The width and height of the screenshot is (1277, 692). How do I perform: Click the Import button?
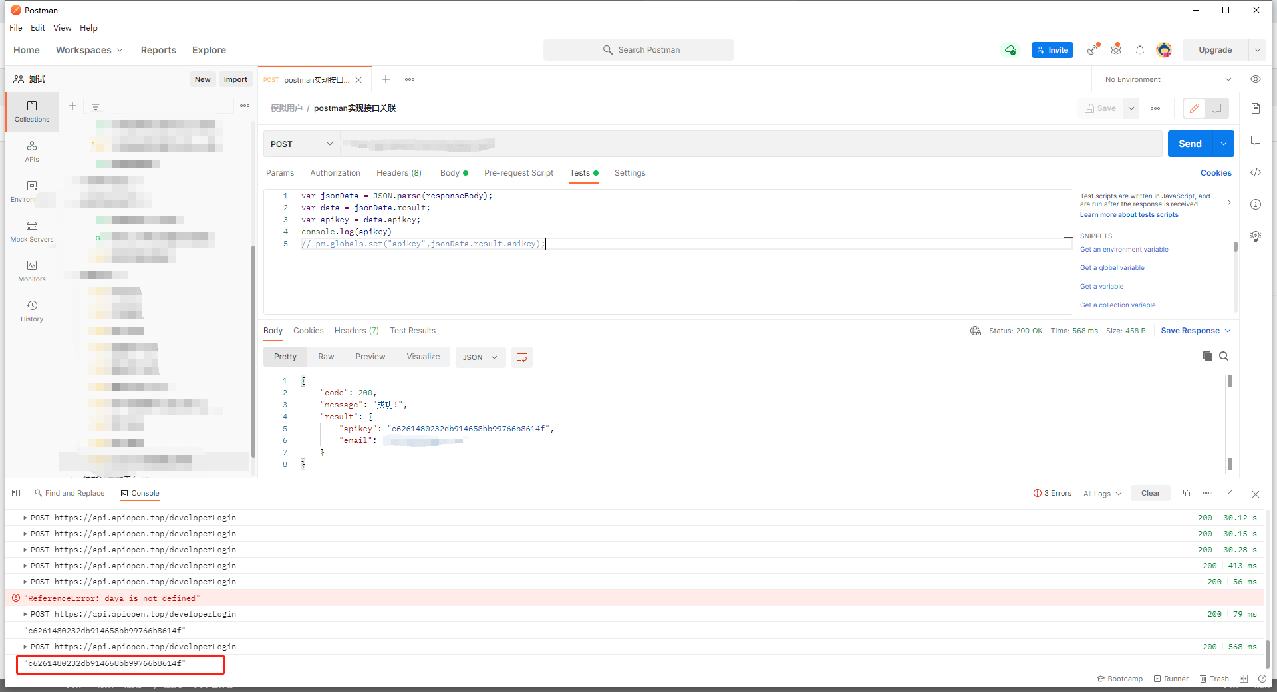235,79
